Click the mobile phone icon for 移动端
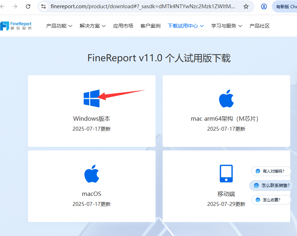This screenshot has width=297, height=236. (226, 174)
